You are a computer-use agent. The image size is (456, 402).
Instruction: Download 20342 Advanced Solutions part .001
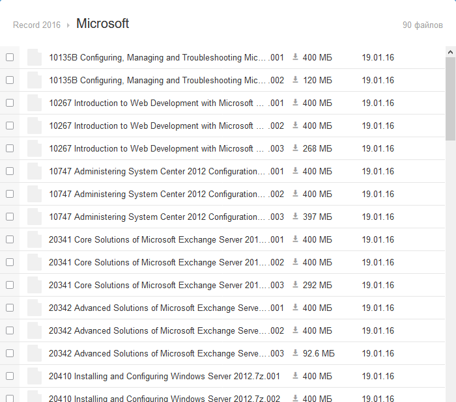pos(295,308)
